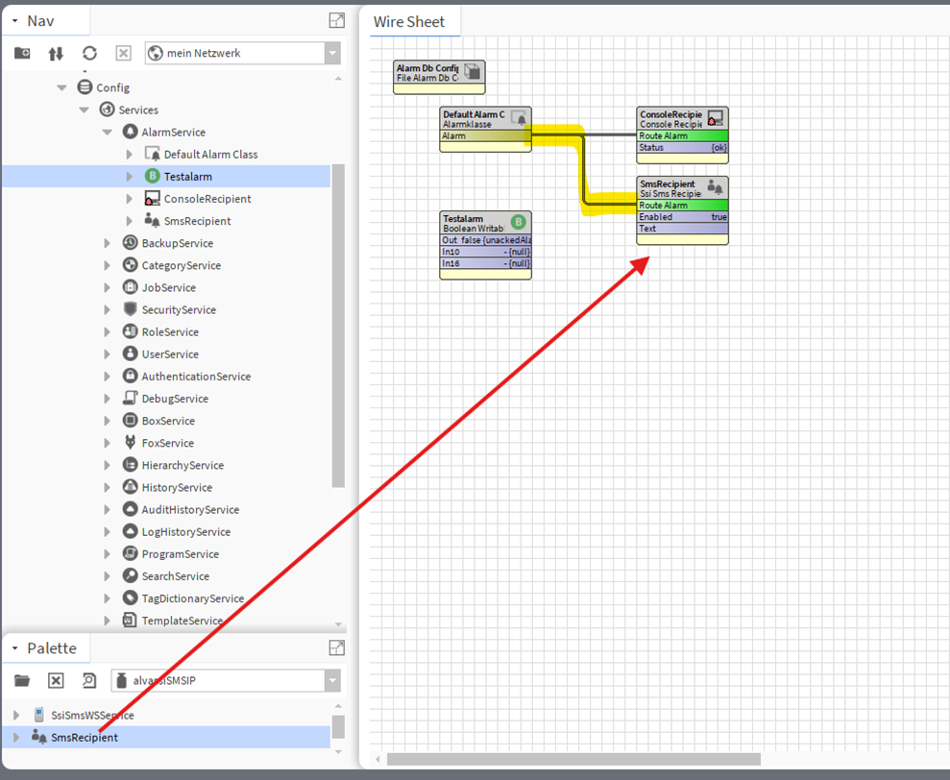Maximize the Nav side bar

337,20
